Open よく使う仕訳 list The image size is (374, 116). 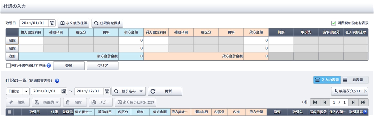click(x=74, y=23)
